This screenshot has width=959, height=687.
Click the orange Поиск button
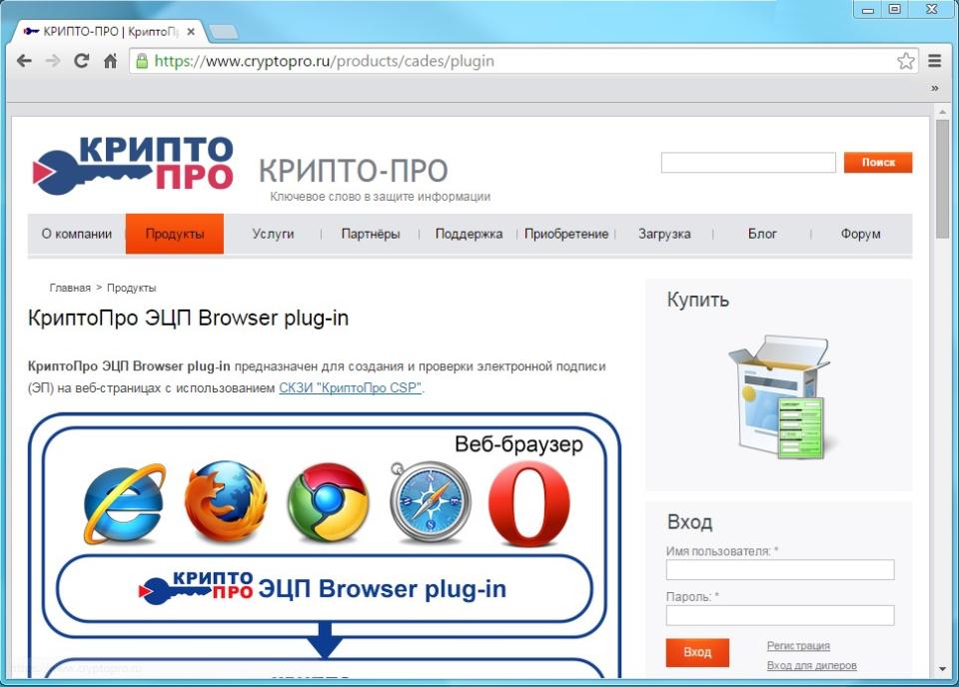click(x=878, y=163)
